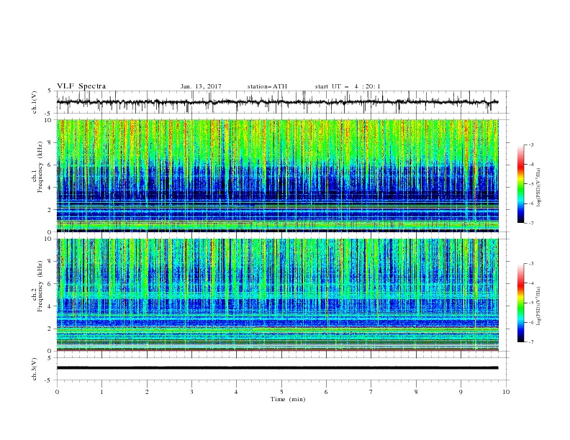The image size is (570, 440).
Task: Click the time axis tick label '9'
Action: click(x=461, y=392)
